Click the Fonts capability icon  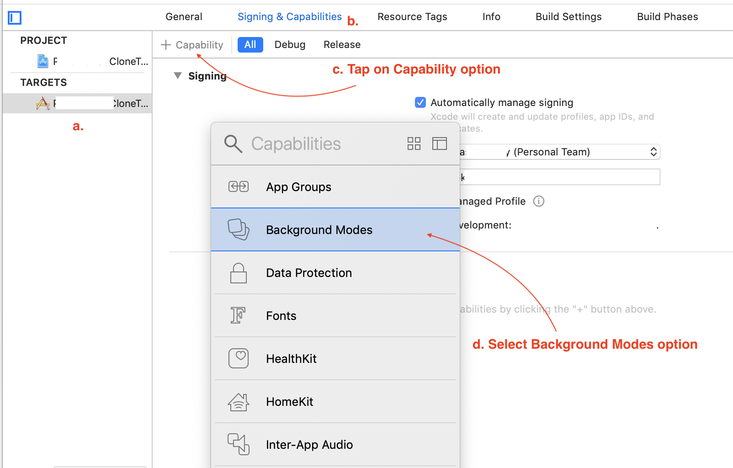tap(239, 315)
